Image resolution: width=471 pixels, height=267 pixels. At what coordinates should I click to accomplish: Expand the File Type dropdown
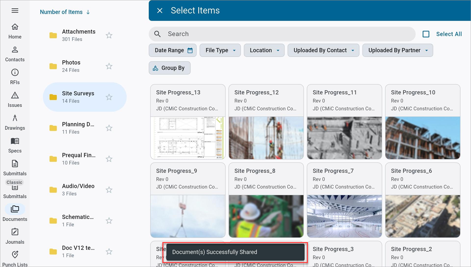pos(220,50)
